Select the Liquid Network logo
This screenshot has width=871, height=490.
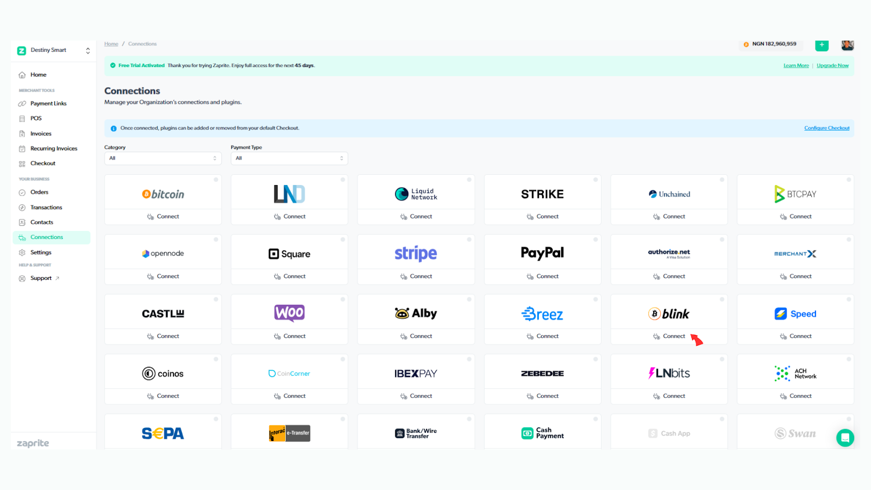coord(416,194)
